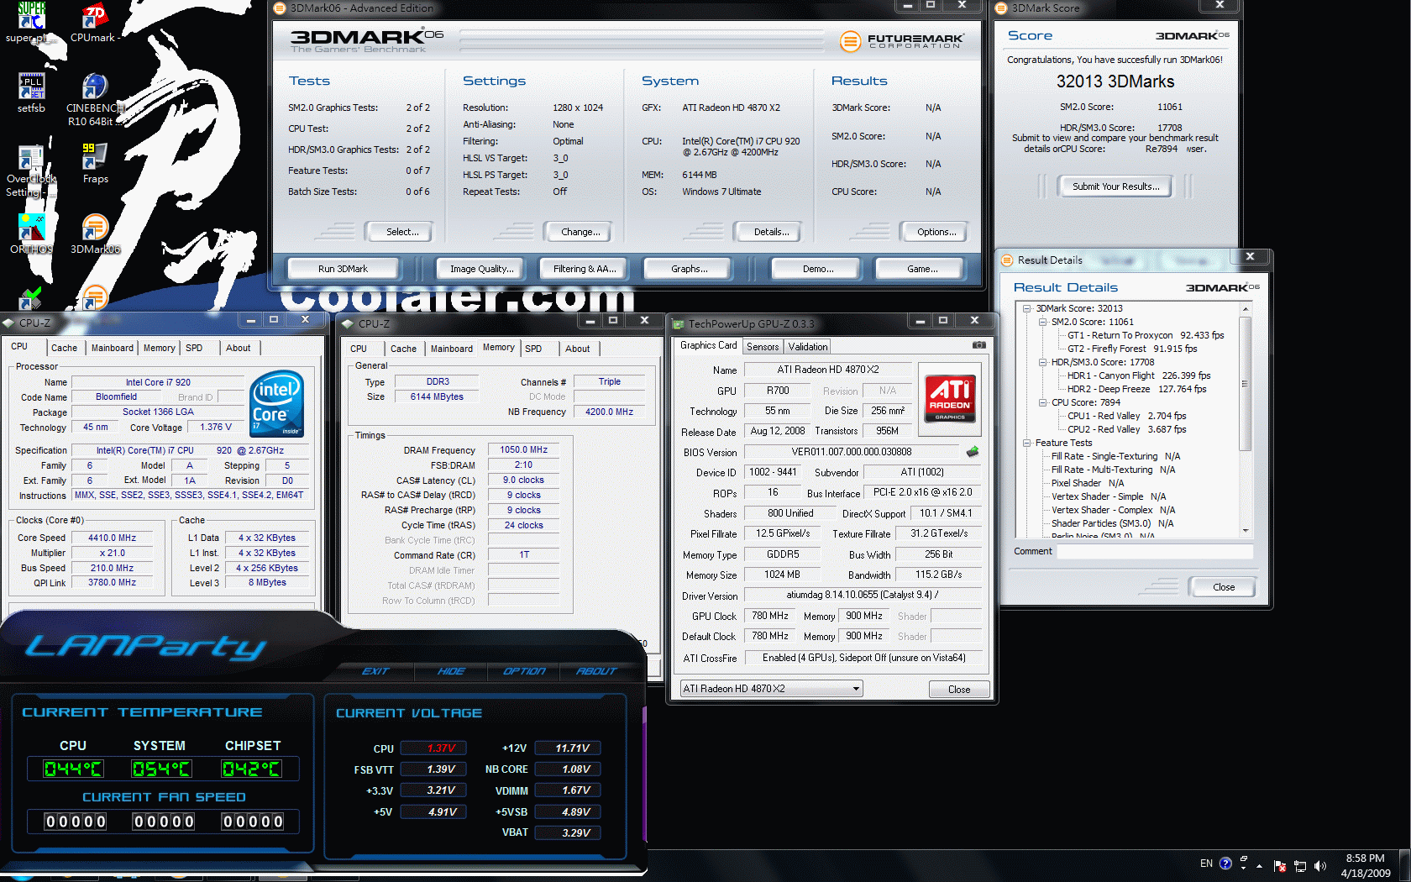
Task: Click OPTION in the LANParty panel
Action: 524,671
